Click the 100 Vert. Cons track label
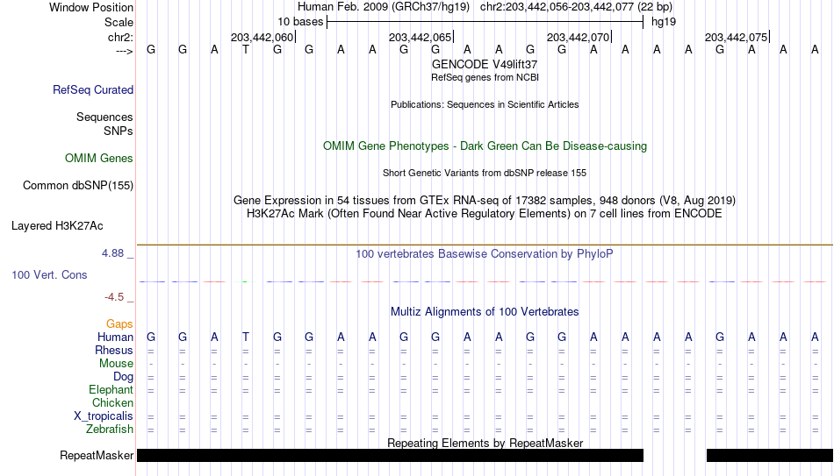 (x=49, y=274)
